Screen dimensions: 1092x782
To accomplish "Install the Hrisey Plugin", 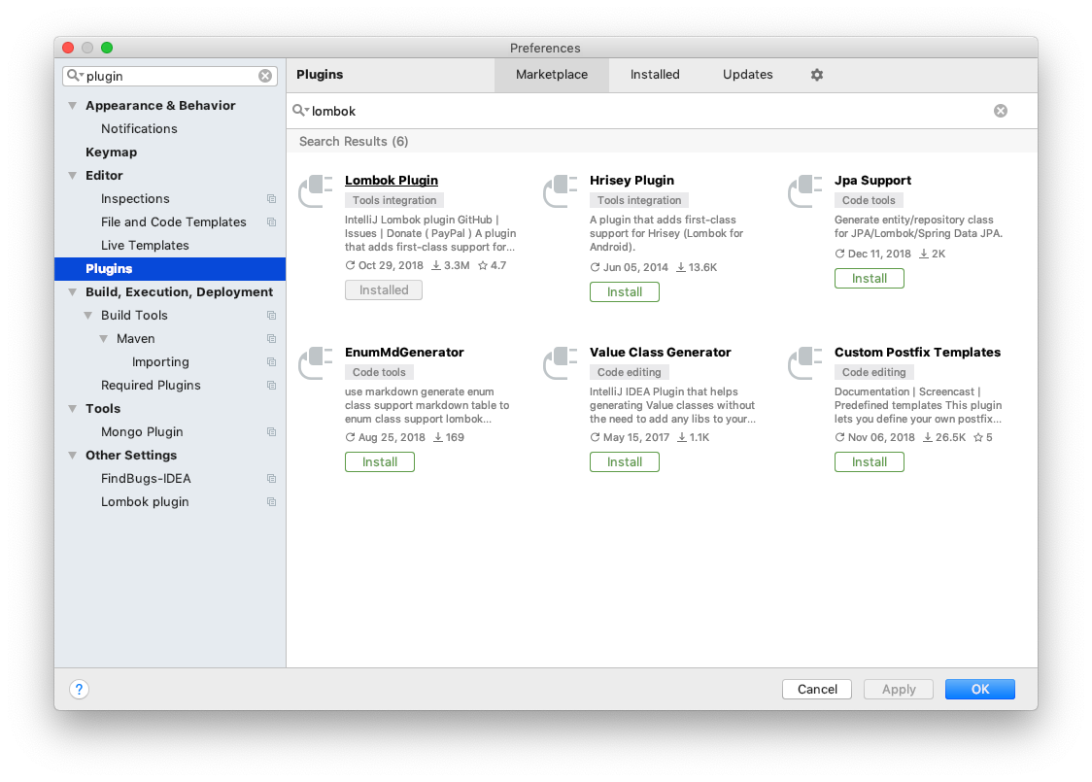I will click(625, 291).
